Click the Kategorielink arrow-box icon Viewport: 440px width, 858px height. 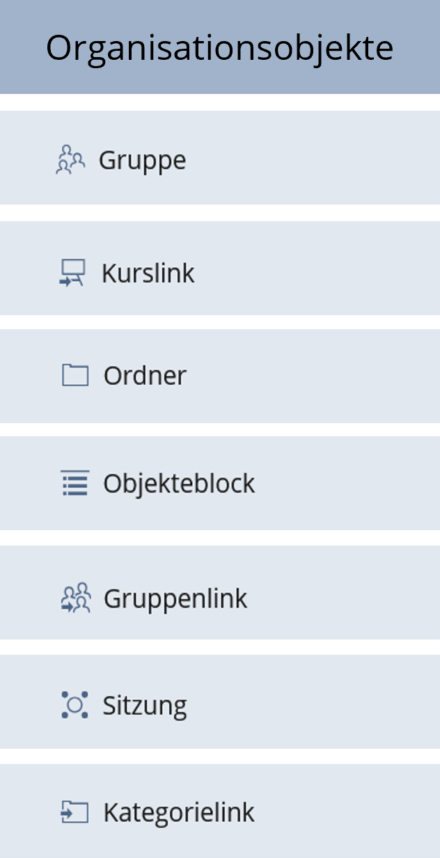[74, 811]
